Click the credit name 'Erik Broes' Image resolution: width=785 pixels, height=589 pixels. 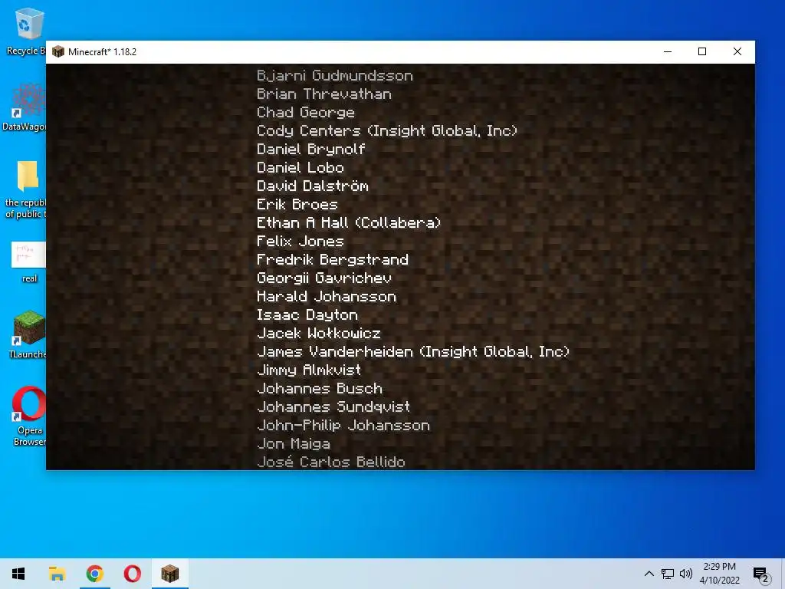(x=297, y=204)
